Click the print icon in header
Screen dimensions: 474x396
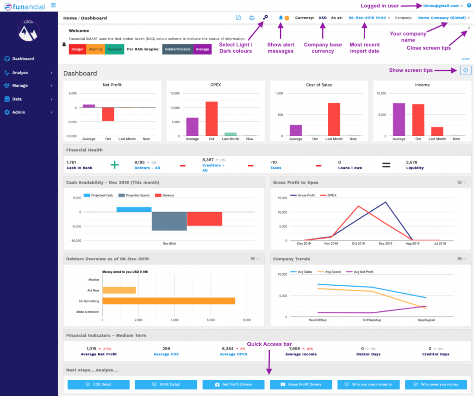click(252, 18)
